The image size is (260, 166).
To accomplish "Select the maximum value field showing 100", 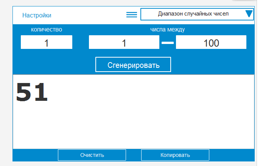I will tap(211, 42).
